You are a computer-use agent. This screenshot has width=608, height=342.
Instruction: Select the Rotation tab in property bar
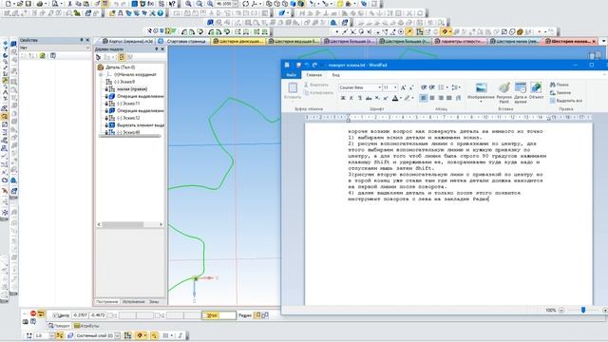coord(59,326)
